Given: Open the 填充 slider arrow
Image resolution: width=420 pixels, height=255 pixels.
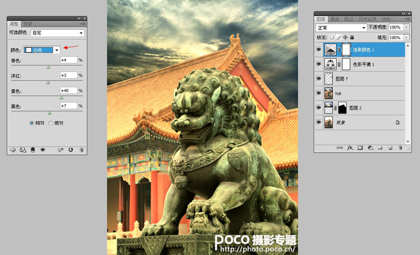Looking at the screenshot, I should pyautogui.click(x=407, y=37).
